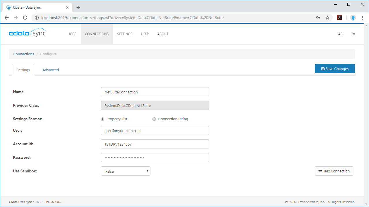Open the saved passwords key icon
Image resolution: width=369 pixels, height=207 pixels.
318,18
